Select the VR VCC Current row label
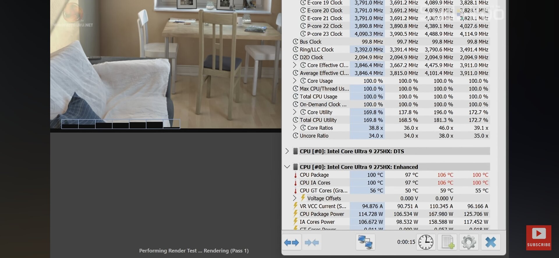559x258 pixels. [323, 206]
